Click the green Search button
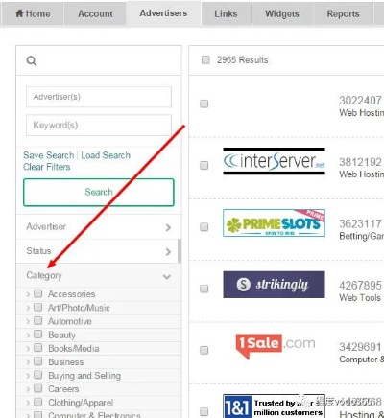 pos(99,192)
